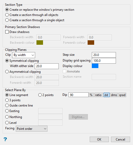Expand the Facing Point order dropdown
The height and width of the screenshot is (145, 133).
coord(31,129)
